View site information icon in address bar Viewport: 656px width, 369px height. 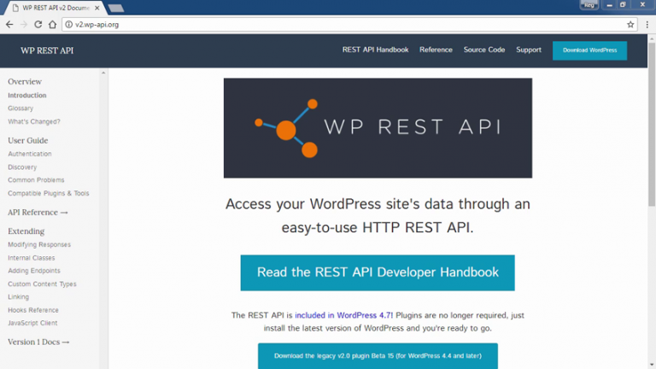[68, 25]
